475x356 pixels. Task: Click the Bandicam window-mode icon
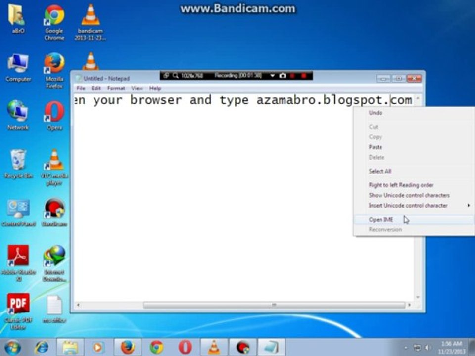[x=166, y=75]
